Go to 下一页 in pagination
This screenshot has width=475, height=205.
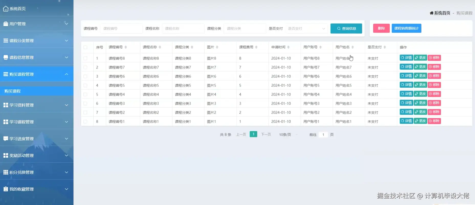click(266, 134)
